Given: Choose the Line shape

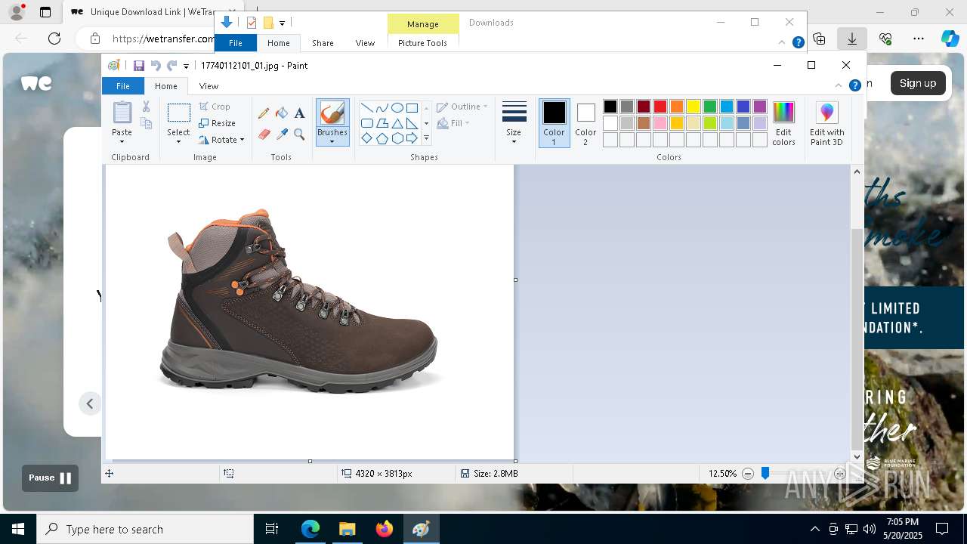Looking at the screenshot, I should 366,107.
